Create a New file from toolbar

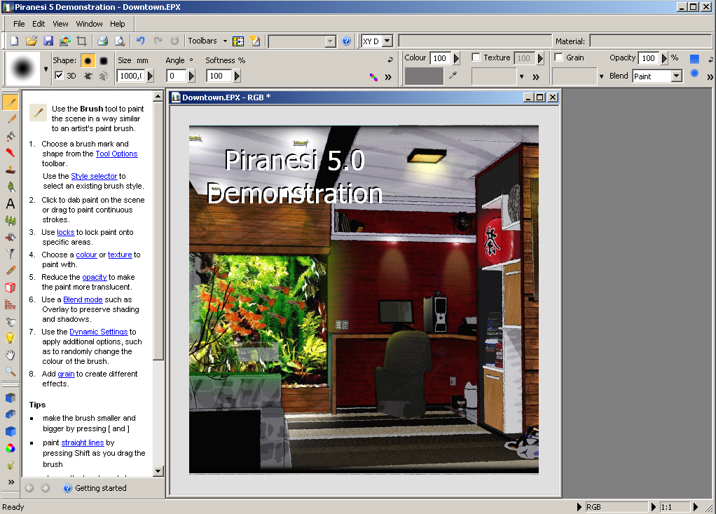point(15,41)
